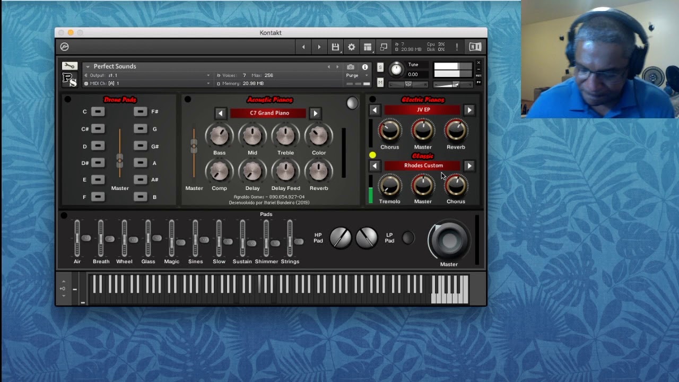Viewport: 679px width, 382px height.
Task: Toggle the C drone pad
Action: tap(98, 111)
